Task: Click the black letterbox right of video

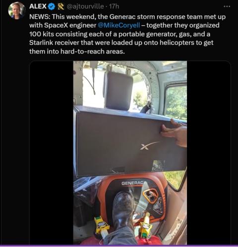Action: 209,153
